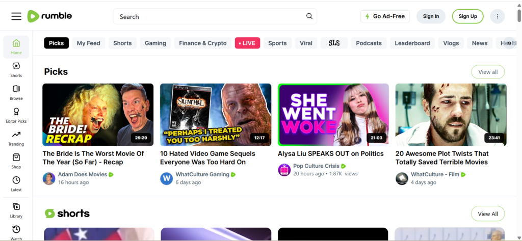
Task: Open Latest in the left sidebar
Action: click(x=16, y=184)
